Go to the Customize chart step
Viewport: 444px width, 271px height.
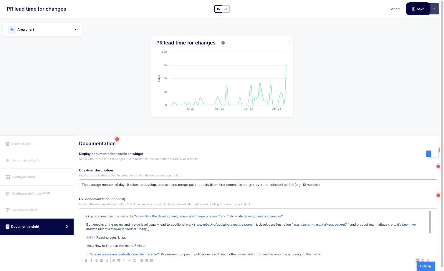pos(24,210)
